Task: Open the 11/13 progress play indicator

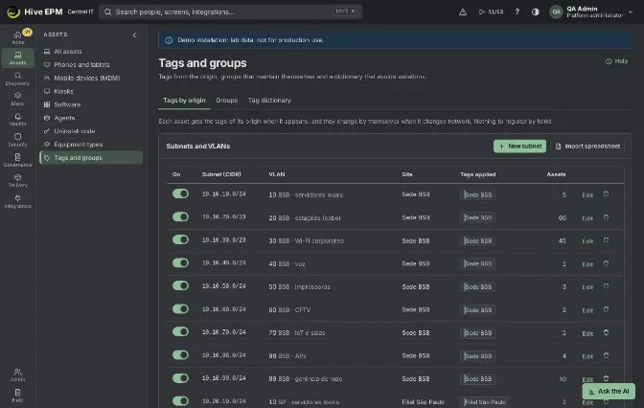Action: (491, 11)
